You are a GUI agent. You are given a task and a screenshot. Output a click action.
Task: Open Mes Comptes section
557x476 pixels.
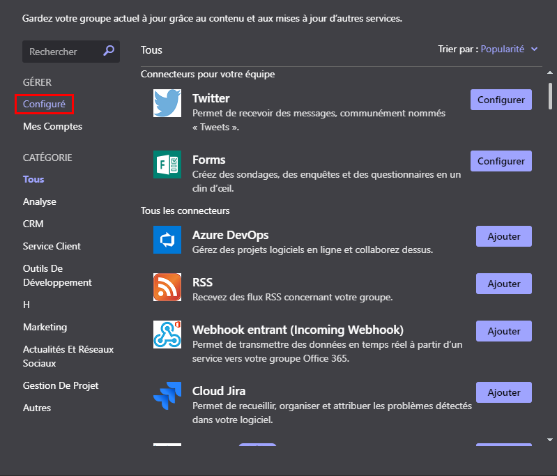(x=52, y=126)
